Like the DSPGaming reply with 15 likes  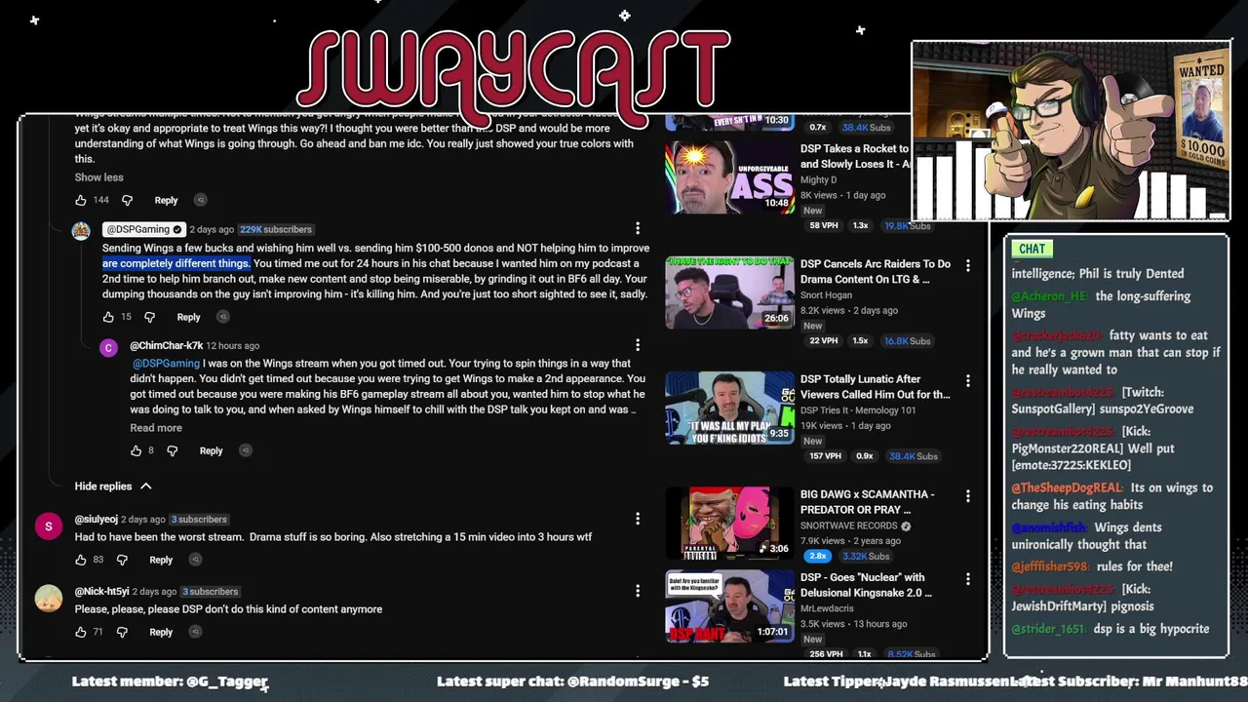[x=108, y=317]
